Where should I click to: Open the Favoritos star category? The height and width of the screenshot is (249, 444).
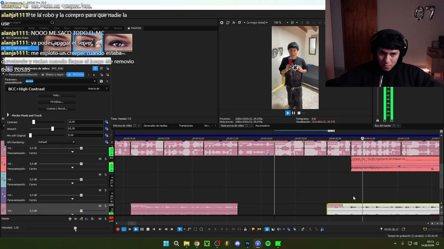click(x=134, y=28)
